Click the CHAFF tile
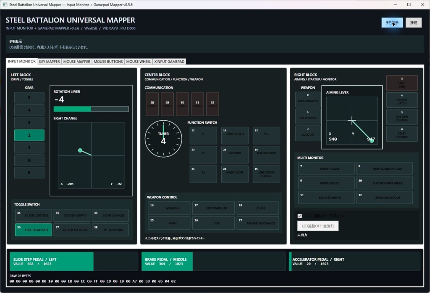Image resolution: width=430 pixels, height=293 pixels. click(x=258, y=208)
